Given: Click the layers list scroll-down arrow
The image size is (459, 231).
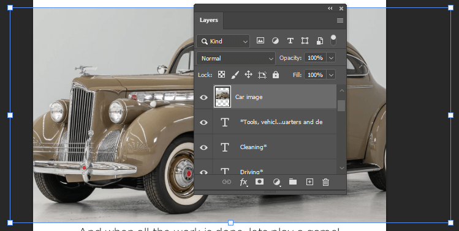Looking at the screenshot, I should tap(341, 168).
